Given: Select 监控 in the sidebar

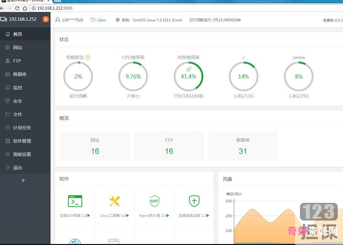Looking at the screenshot, I should coord(25,88).
